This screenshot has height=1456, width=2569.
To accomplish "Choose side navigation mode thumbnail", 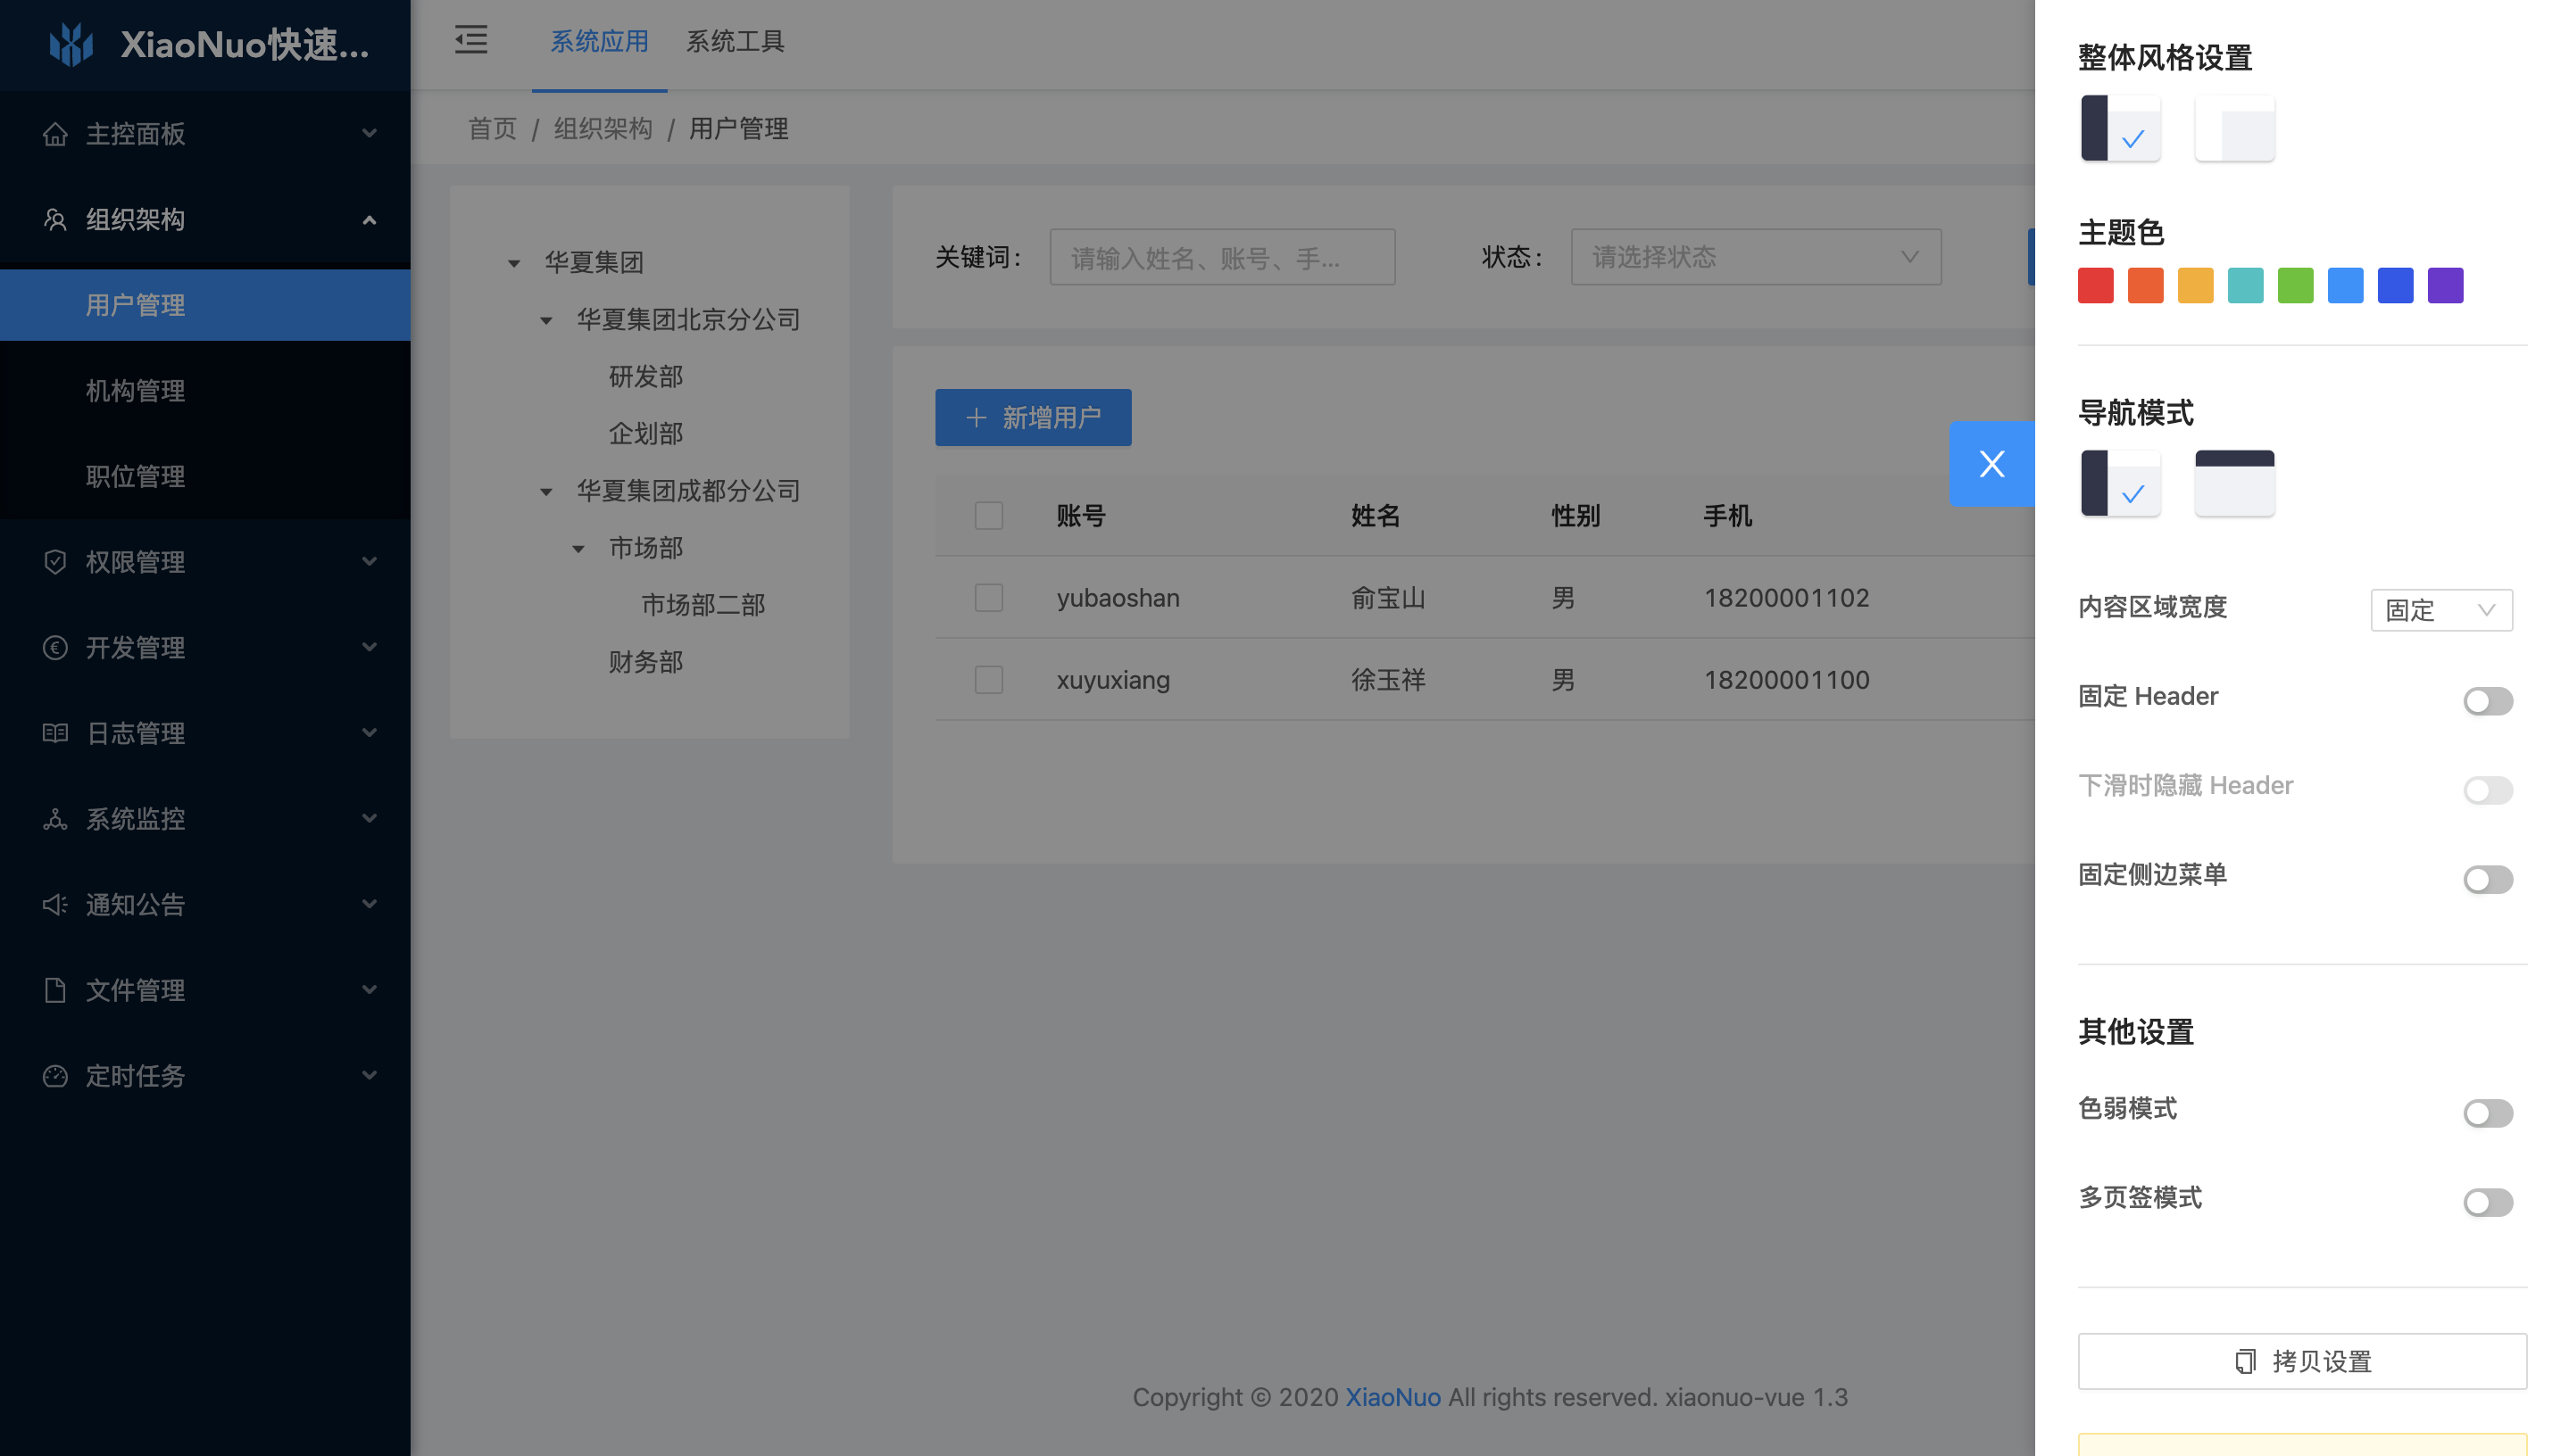I will click(x=2121, y=483).
